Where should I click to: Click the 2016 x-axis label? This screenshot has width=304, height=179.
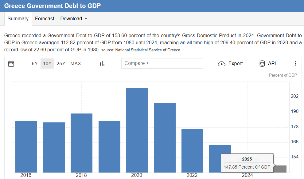pyautogui.click(x=26, y=175)
